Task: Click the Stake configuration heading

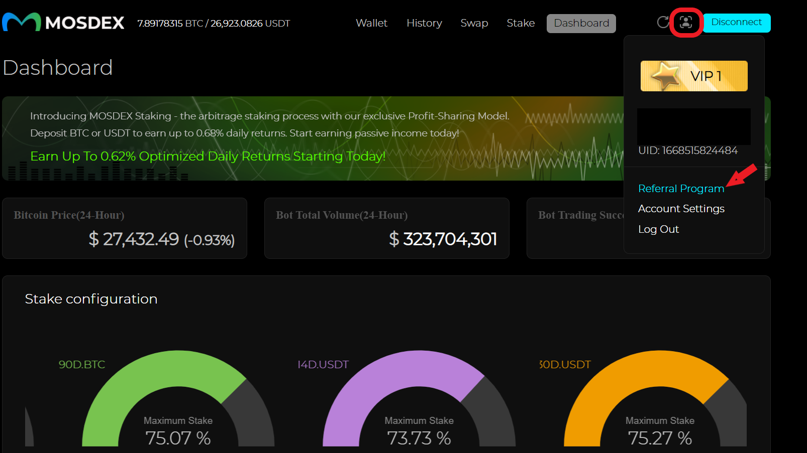Action: point(91,299)
